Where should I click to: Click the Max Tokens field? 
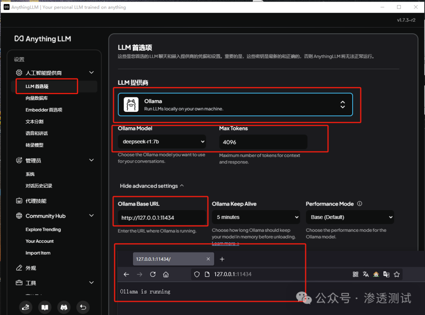coord(263,142)
